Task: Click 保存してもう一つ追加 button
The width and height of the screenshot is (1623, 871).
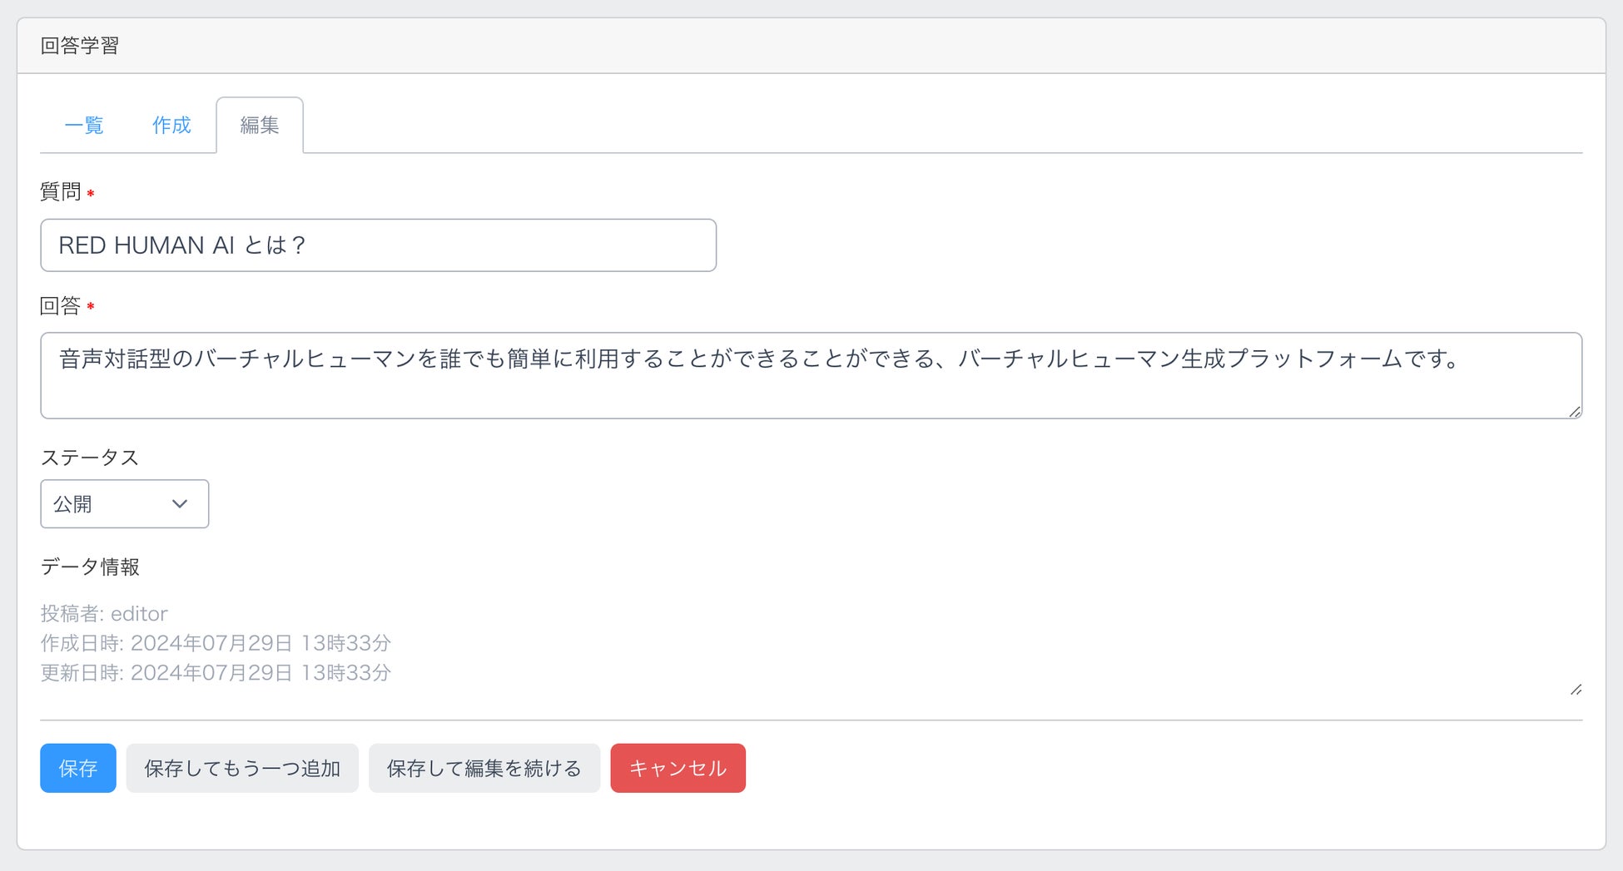Action: point(242,768)
